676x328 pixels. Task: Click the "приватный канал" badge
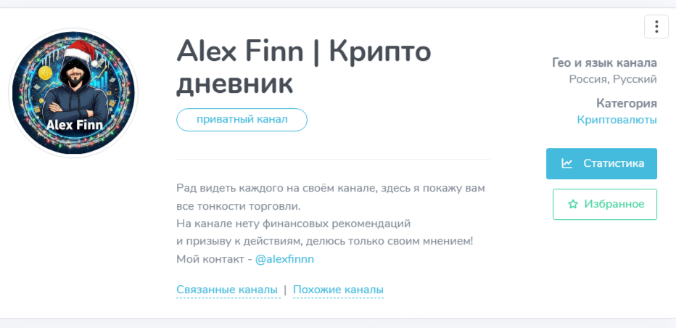[x=242, y=120]
